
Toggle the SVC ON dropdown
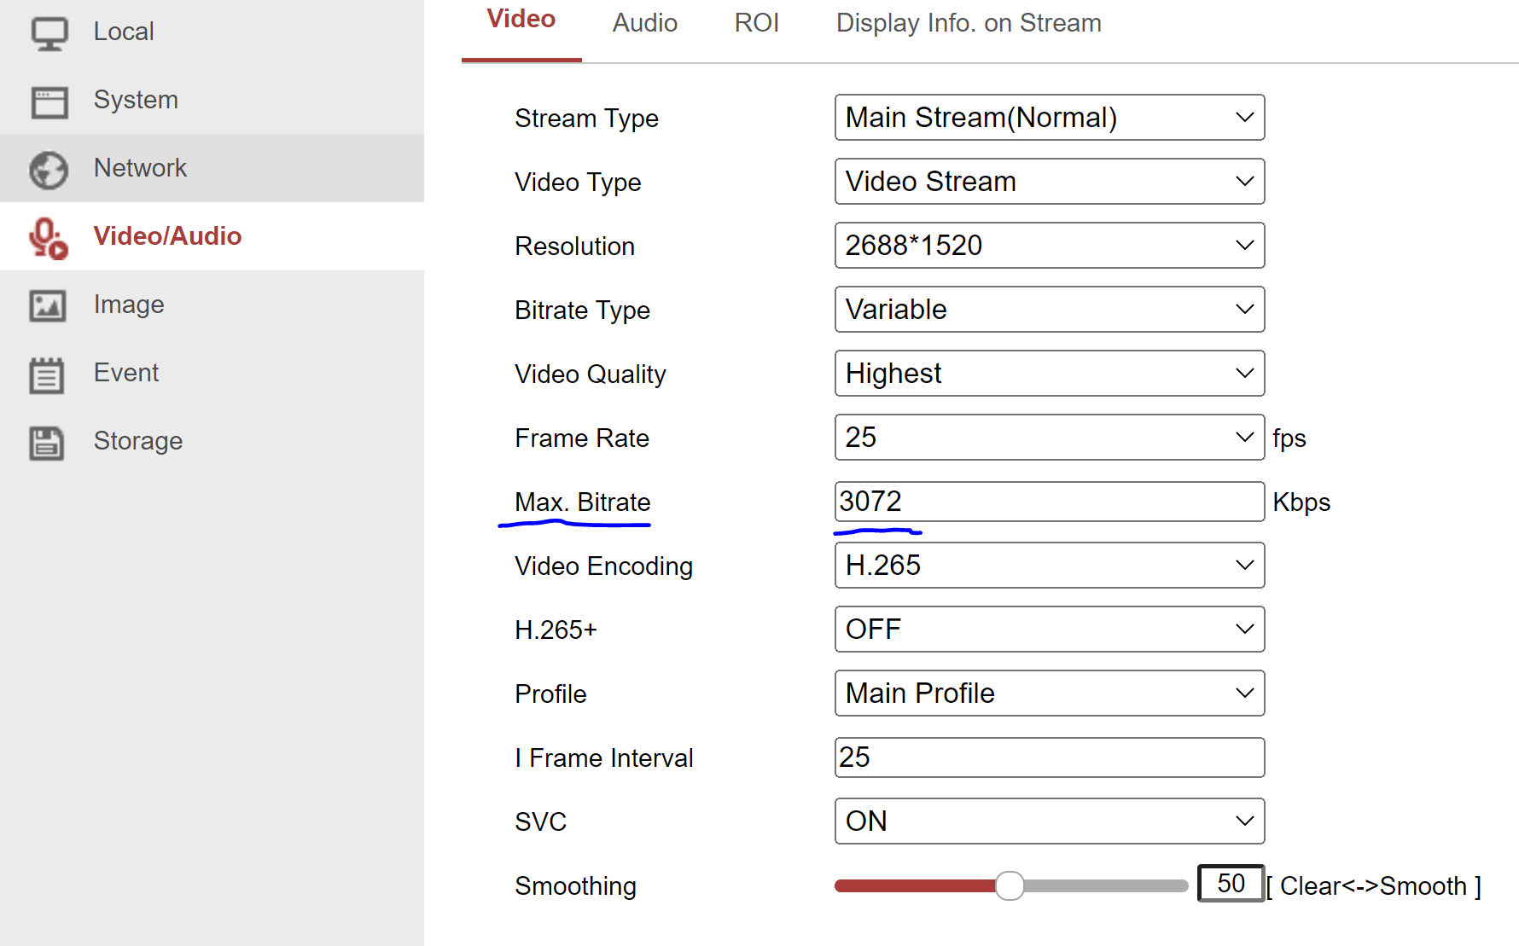(1049, 821)
